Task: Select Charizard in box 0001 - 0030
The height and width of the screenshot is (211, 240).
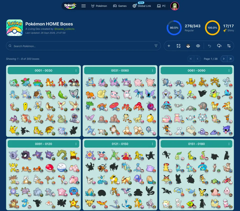Action: [74, 83]
